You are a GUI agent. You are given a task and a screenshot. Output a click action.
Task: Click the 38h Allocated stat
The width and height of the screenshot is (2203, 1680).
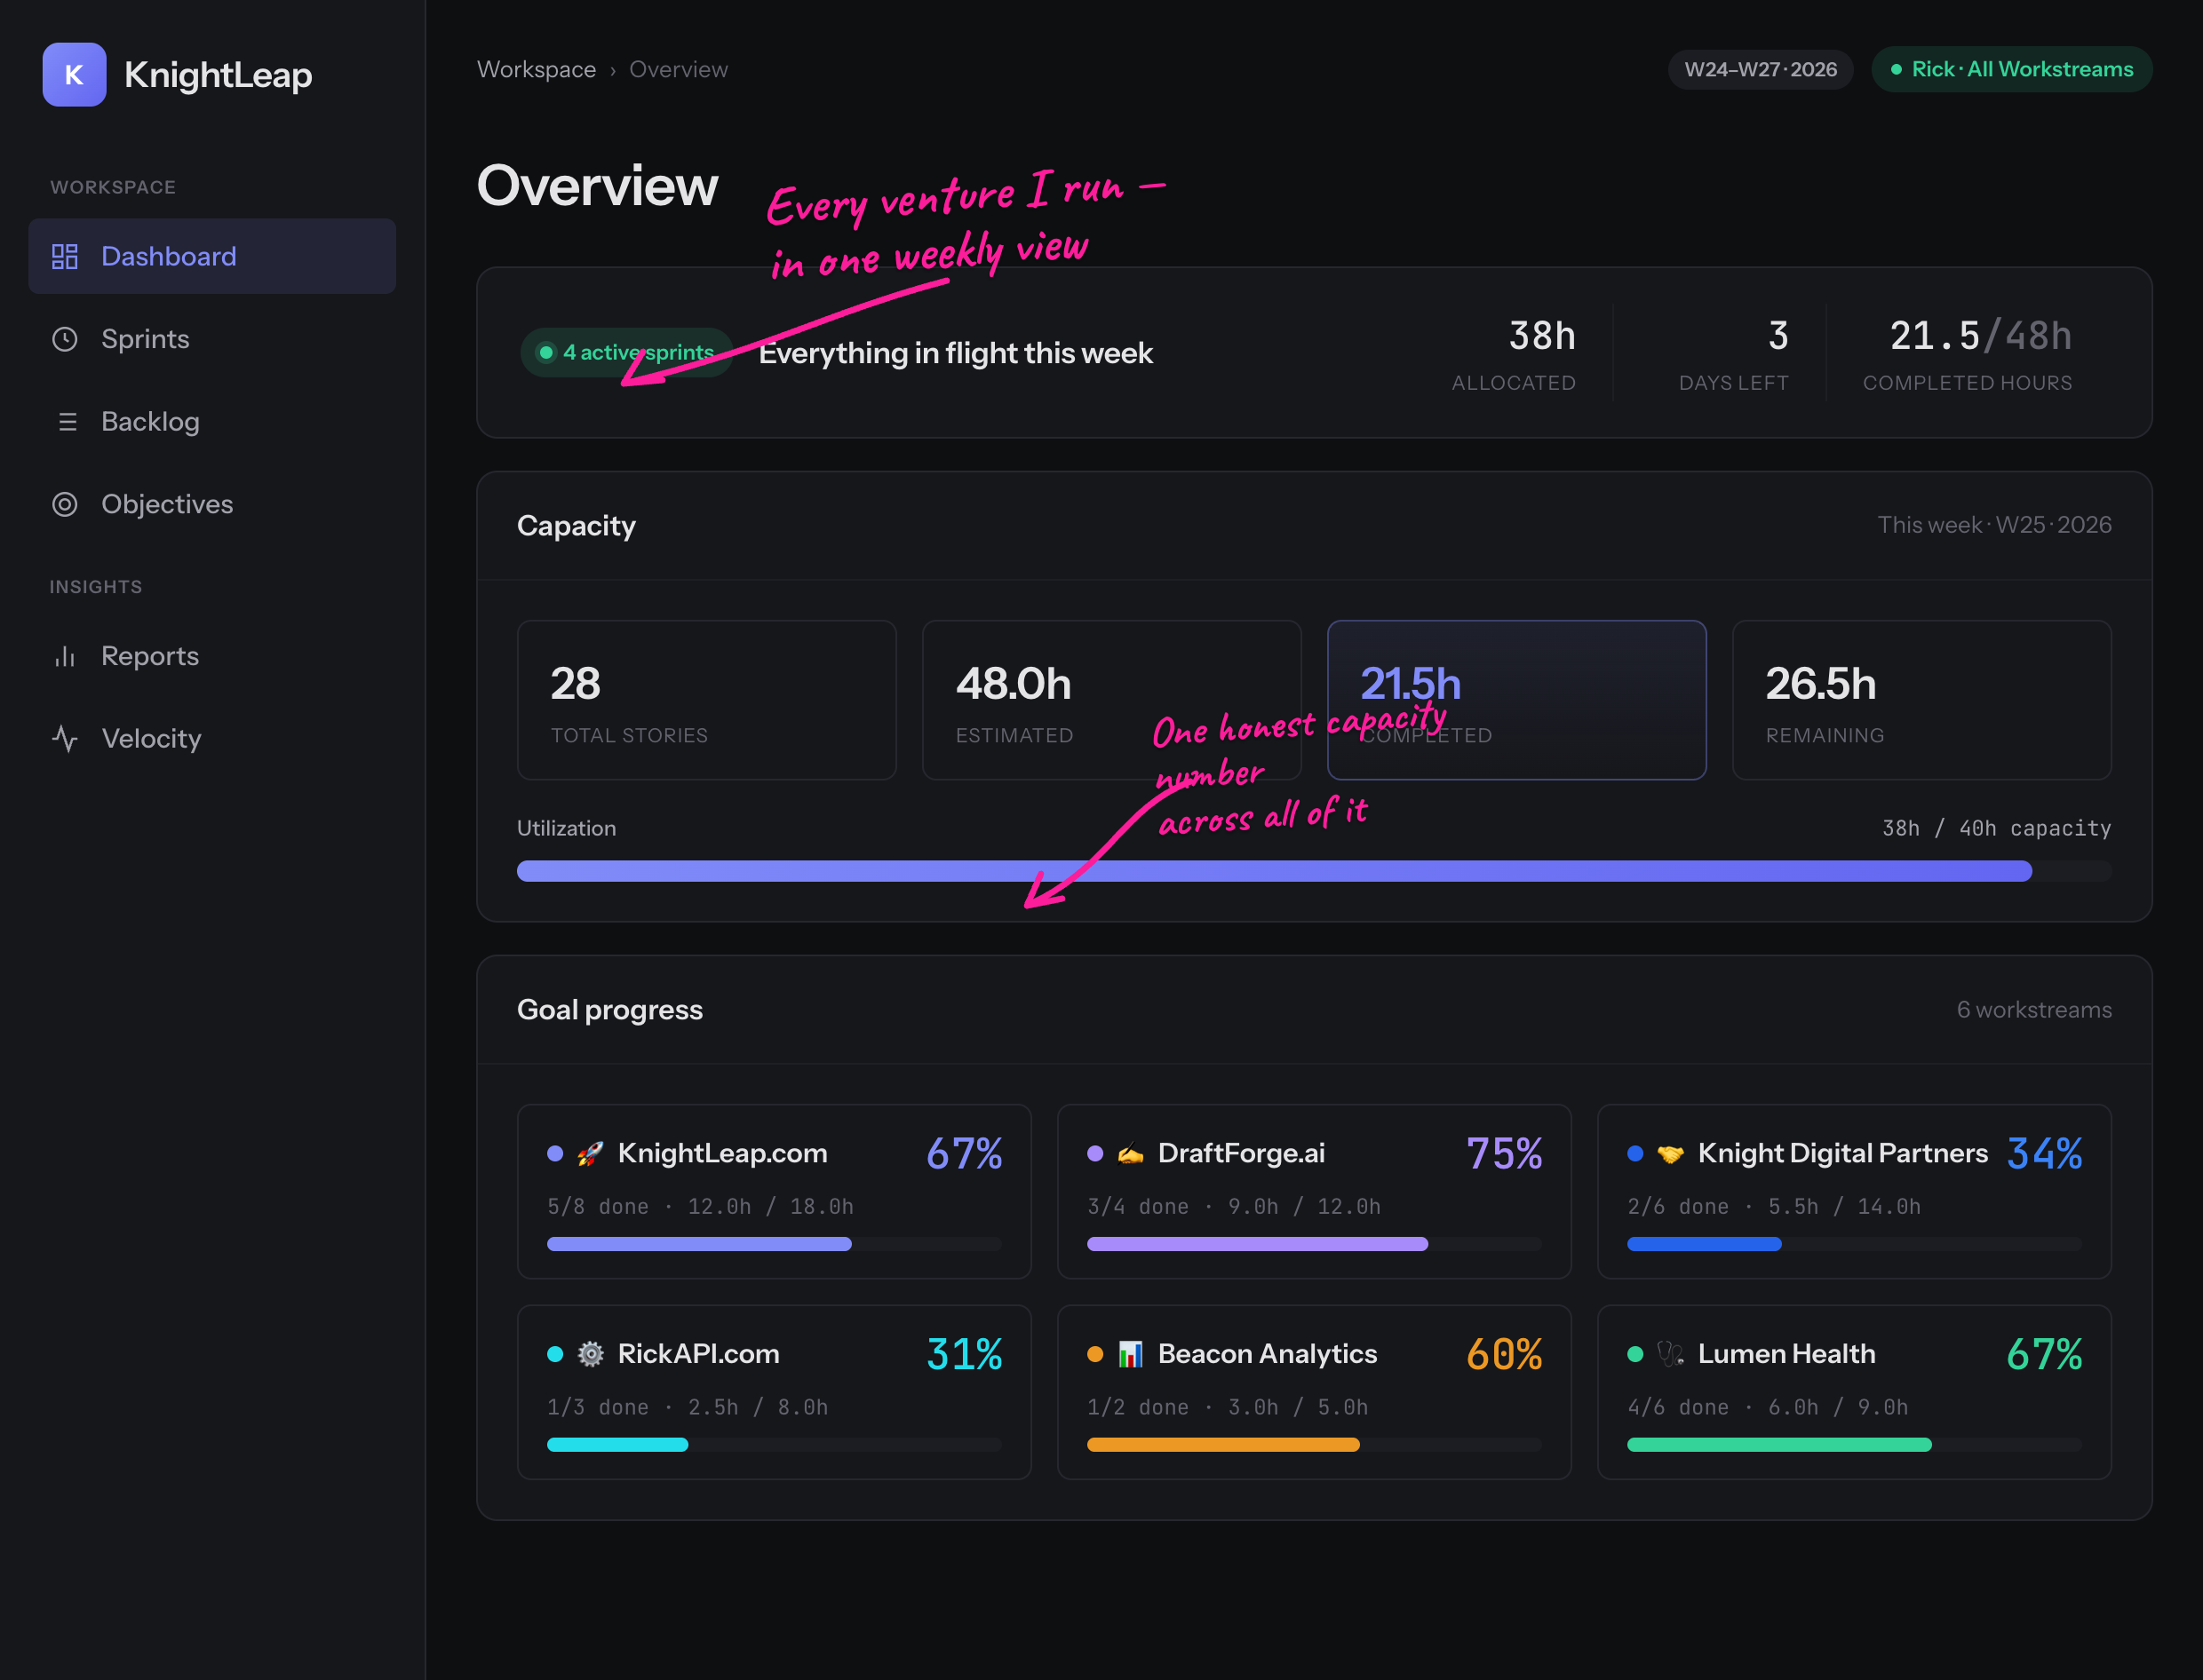click(1514, 353)
